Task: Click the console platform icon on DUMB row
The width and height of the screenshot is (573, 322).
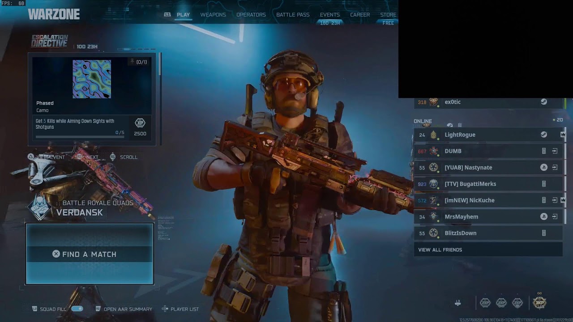Action: (544, 151)
